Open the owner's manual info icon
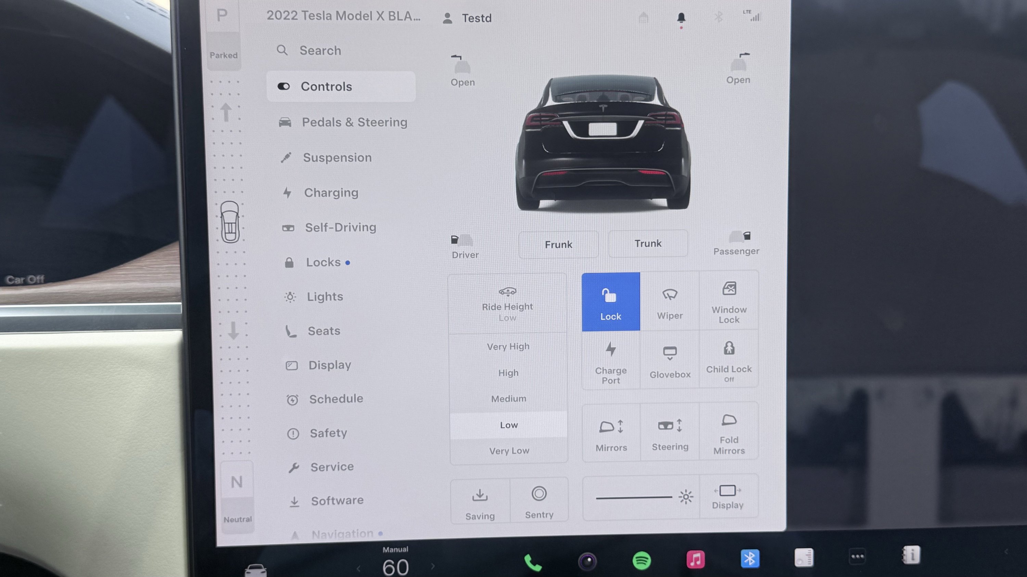The width and height of the screenshot is (1027, 577). (x=911, y=555)
